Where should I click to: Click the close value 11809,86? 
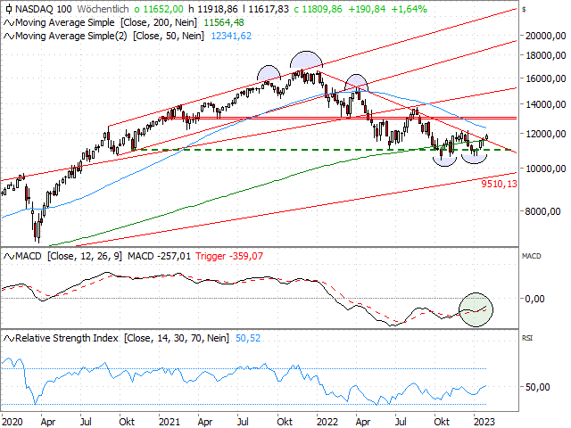[322, 9]
